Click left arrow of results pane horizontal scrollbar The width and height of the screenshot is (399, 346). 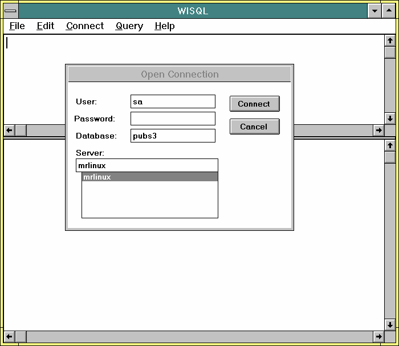(x=9, y=336)
